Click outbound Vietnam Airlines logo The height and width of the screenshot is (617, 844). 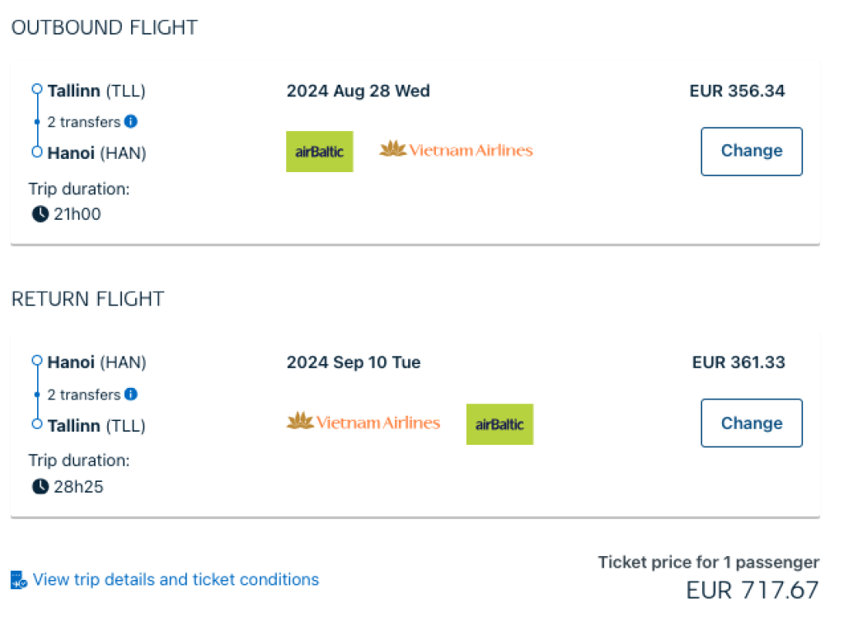pyautogui.click(x=456, y=150)
